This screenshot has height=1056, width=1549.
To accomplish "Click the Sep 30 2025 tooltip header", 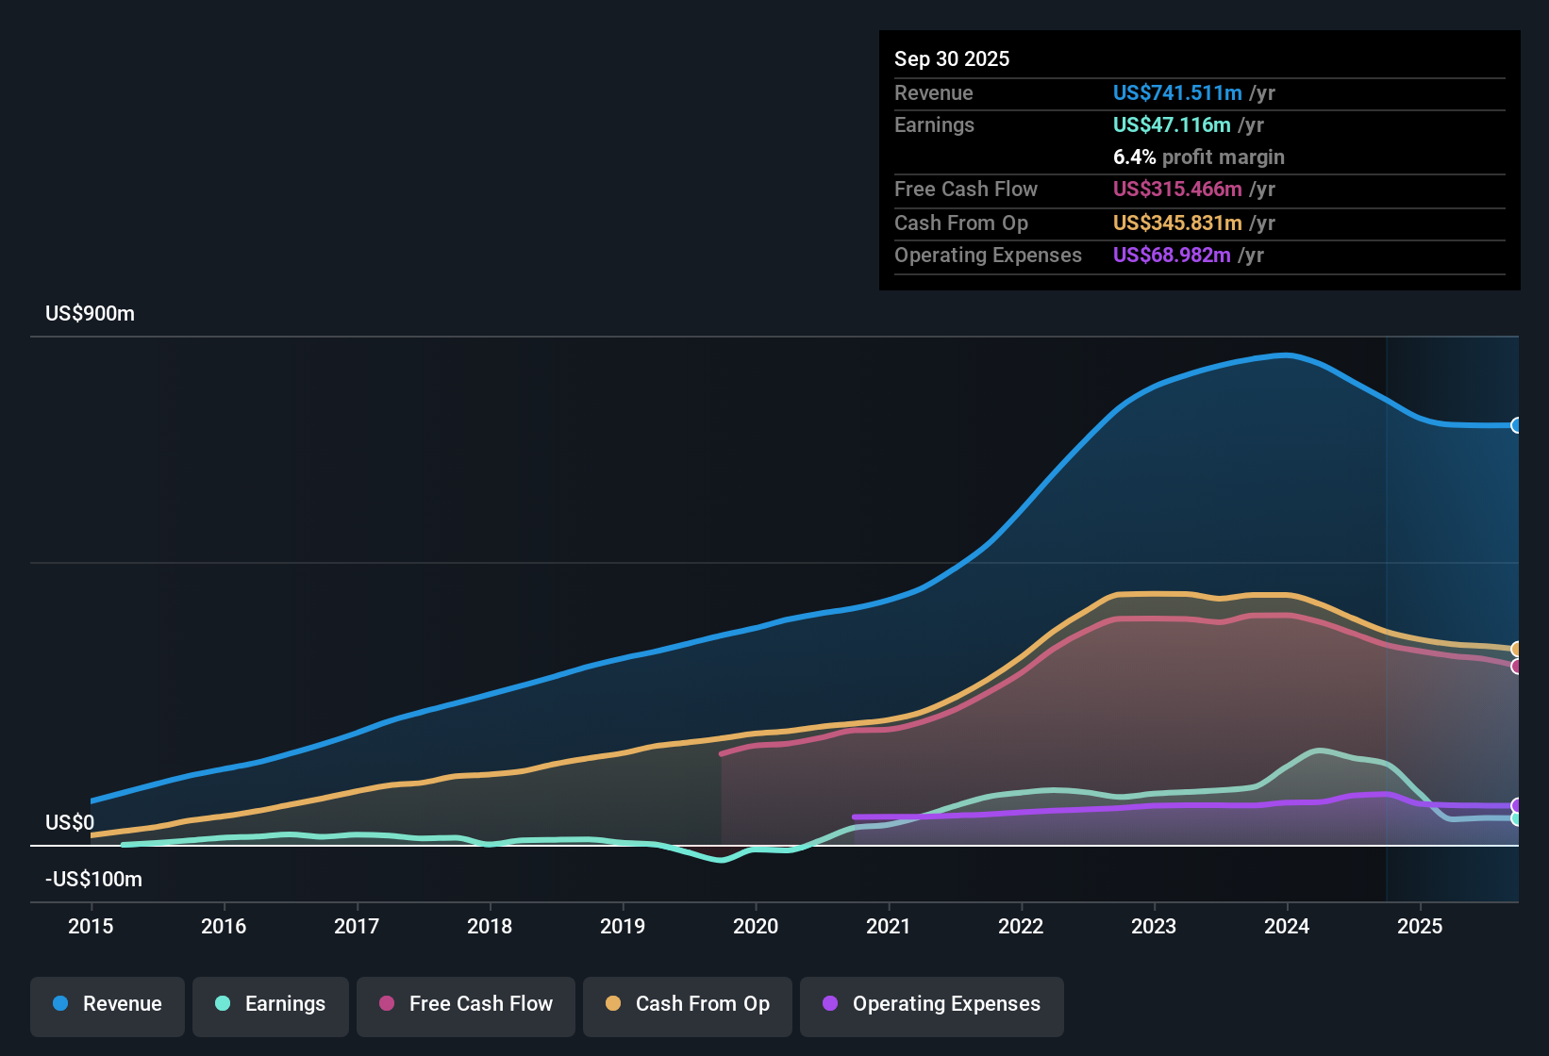I will pyautogui.click(x=952, y=58).
